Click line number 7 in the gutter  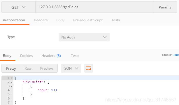9,102
